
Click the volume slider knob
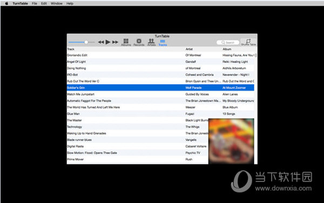point(86,42)
